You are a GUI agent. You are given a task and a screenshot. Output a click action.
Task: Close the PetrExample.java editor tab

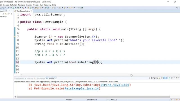(x=31, y=11)
